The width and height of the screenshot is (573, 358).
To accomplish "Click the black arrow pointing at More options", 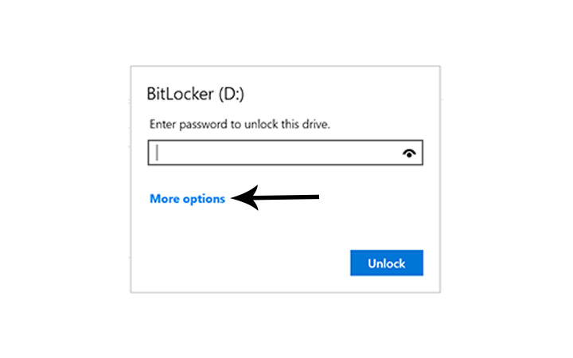I will 275,197.
